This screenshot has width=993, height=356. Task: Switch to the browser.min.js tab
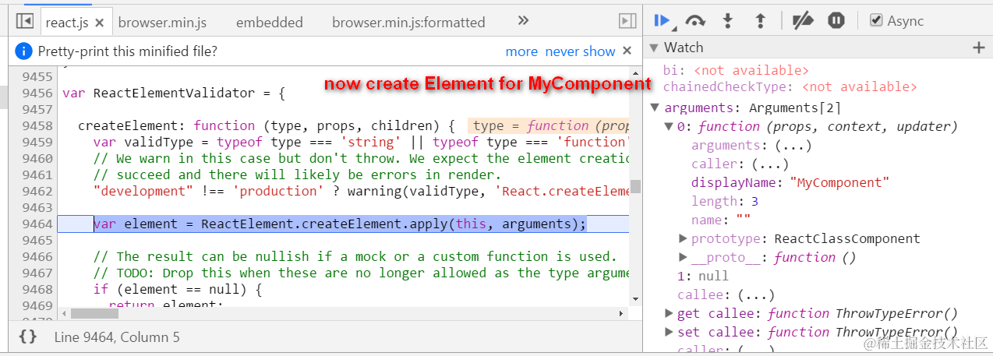point(163,23)
